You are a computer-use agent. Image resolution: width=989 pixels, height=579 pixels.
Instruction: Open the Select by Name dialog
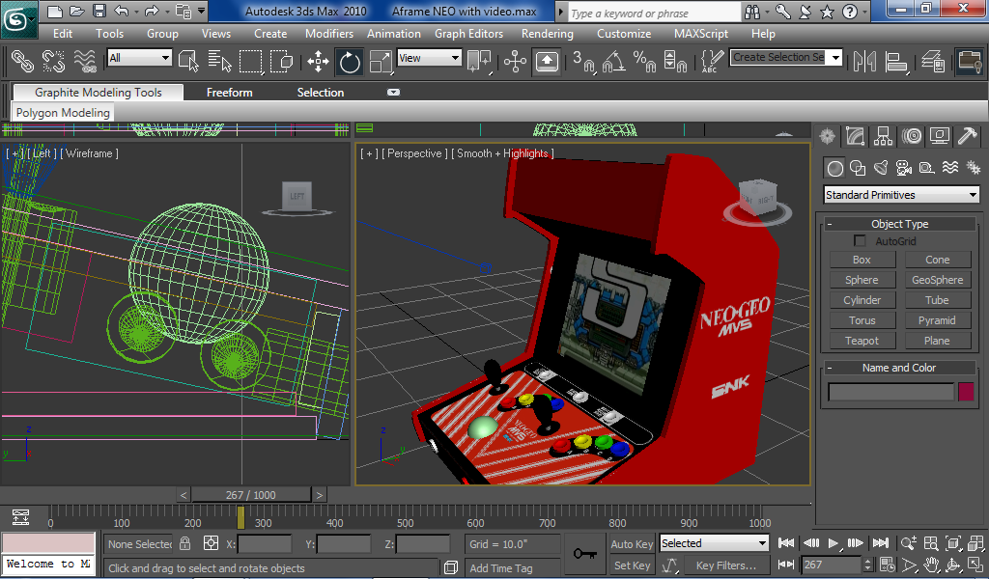click(x=219, y=61)
